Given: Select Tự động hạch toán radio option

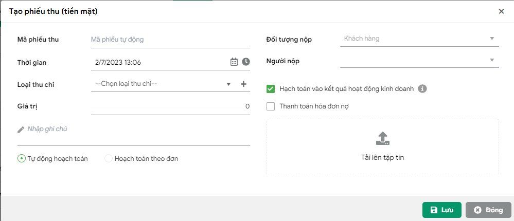Looking at the screenshot, I should tap(22, 159).
